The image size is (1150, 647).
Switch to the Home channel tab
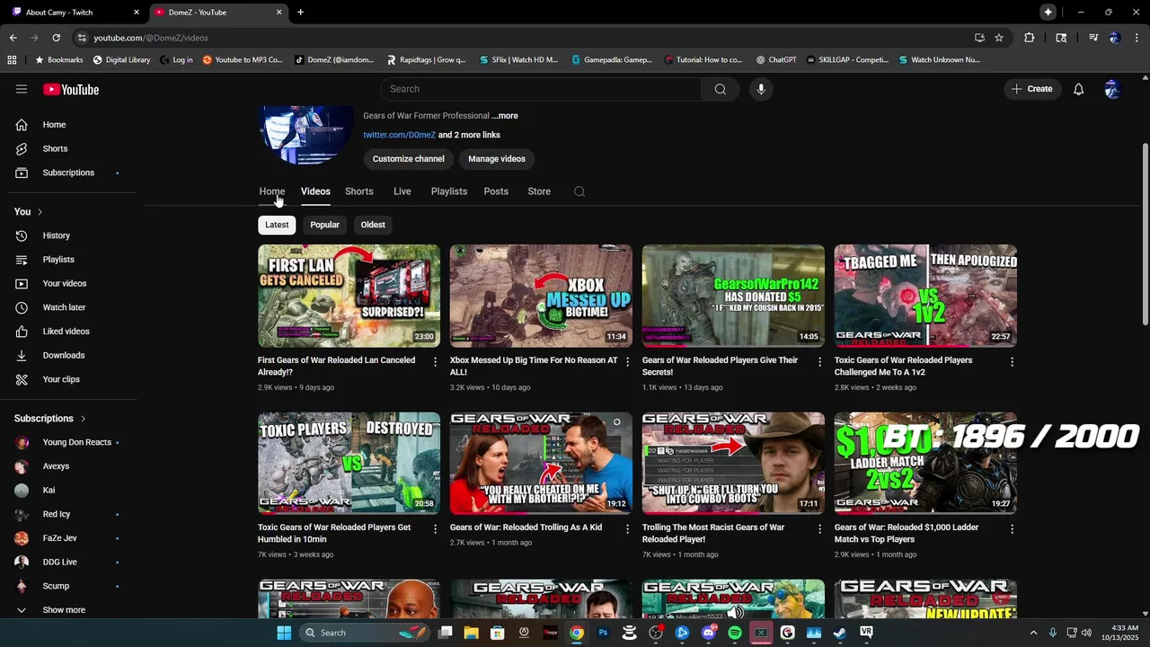click(272, 191)
